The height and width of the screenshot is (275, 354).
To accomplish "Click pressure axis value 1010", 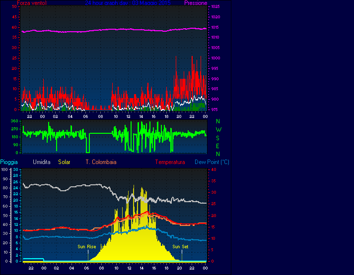I will 215,37.
